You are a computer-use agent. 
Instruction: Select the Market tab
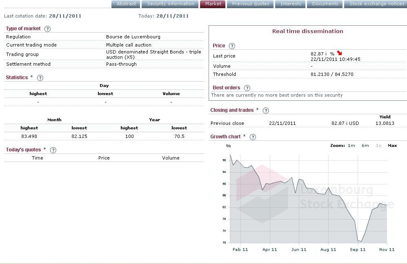(x=213, y=4)
